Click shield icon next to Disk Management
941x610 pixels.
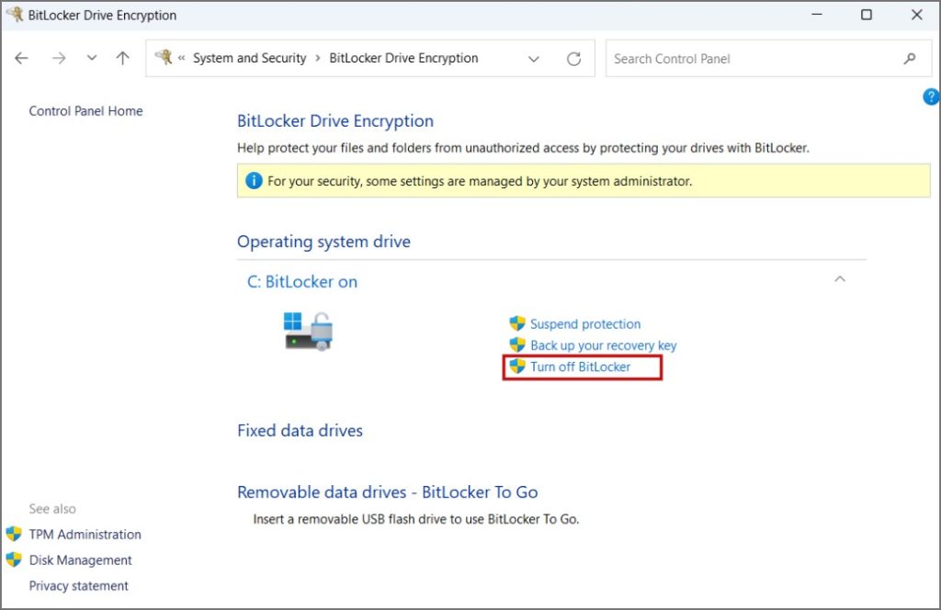13,559
